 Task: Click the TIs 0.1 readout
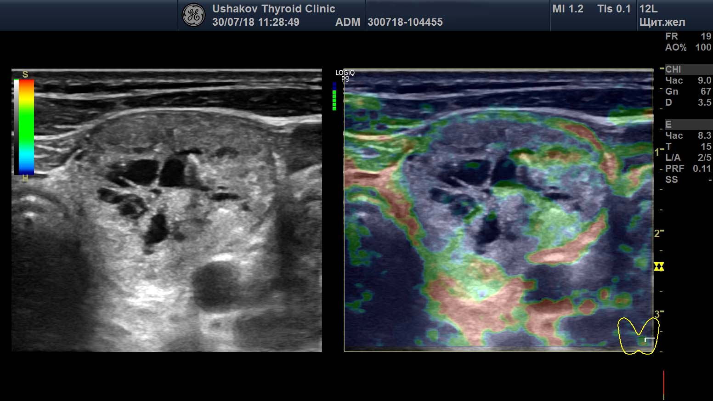click(614, 9)
